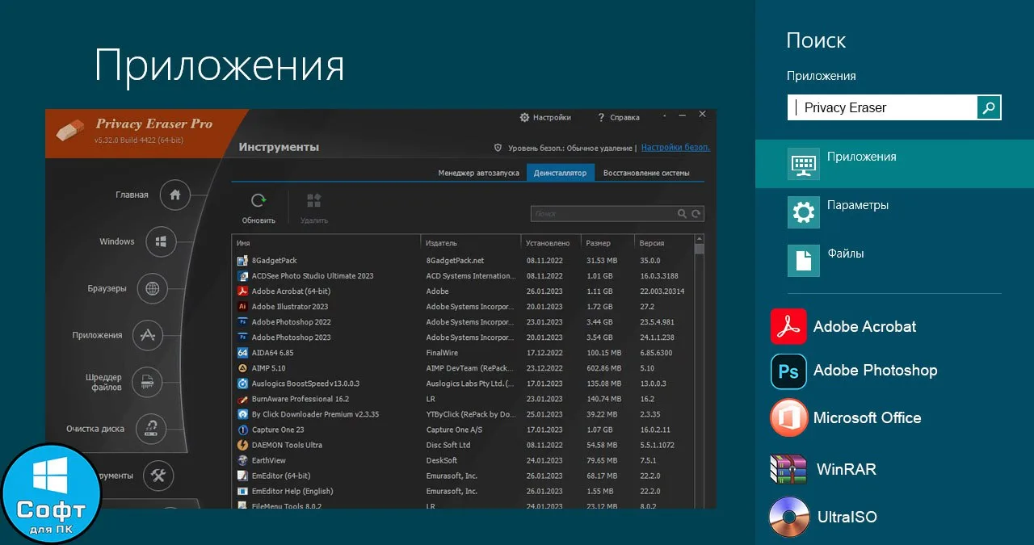Viewport: 1034px width, 545px height.
Task: Click the FinalWire publisher cell
Action: [442, 353]
